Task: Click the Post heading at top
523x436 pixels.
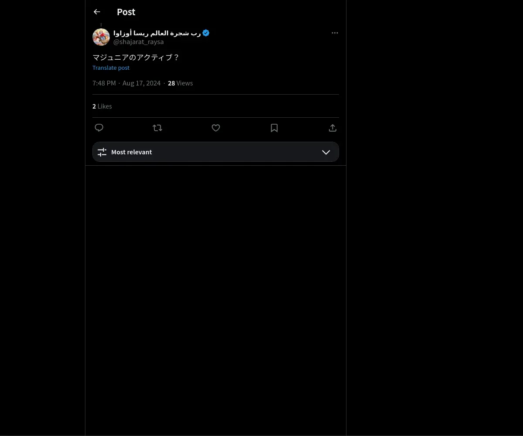Action: tap(126, 12)
